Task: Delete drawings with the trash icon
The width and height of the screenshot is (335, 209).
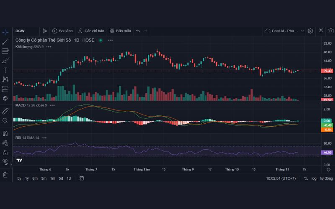Action: click(x=5, y=175)
